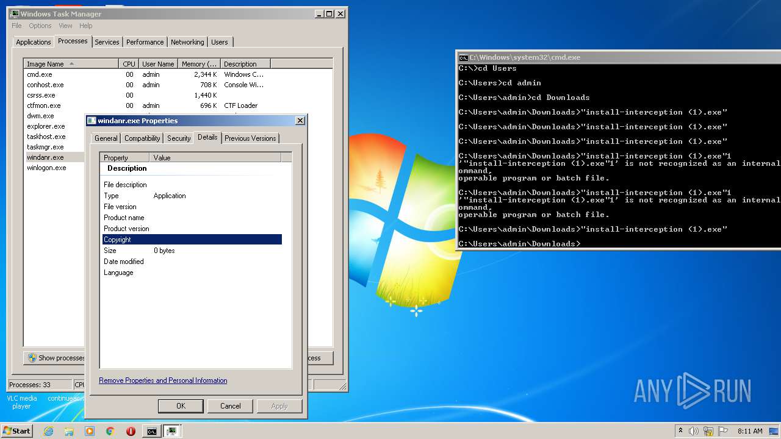Viewport: 781px width, 439px height.
Task: Select the highlighted Copyright property row
Action: 192,240
